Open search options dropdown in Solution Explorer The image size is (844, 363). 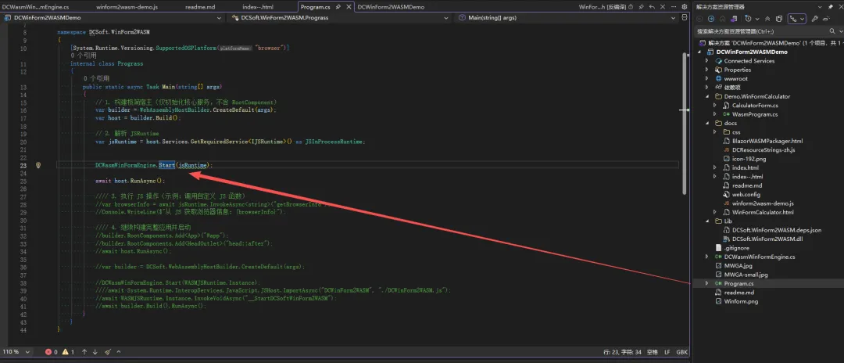841,31
